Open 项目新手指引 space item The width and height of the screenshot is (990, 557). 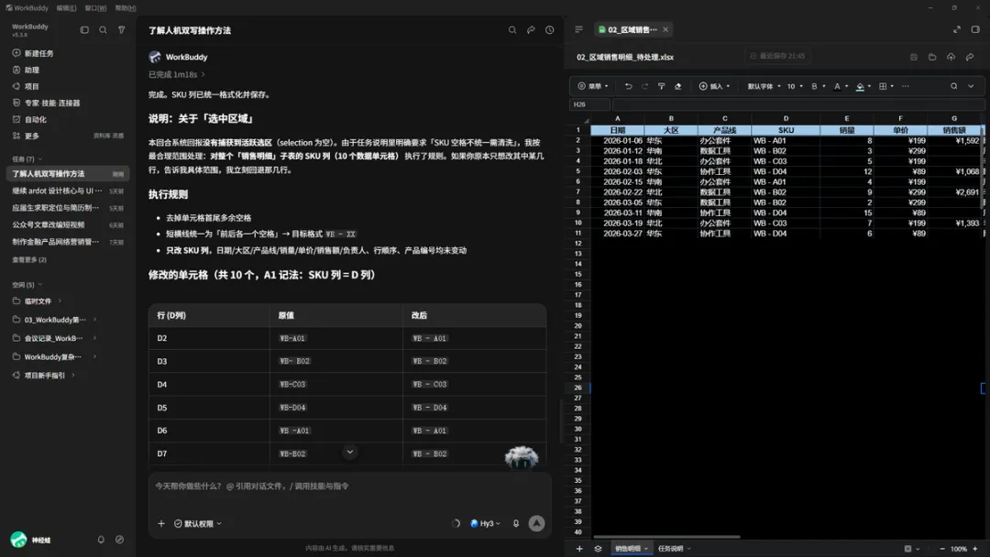click(44, 375)
